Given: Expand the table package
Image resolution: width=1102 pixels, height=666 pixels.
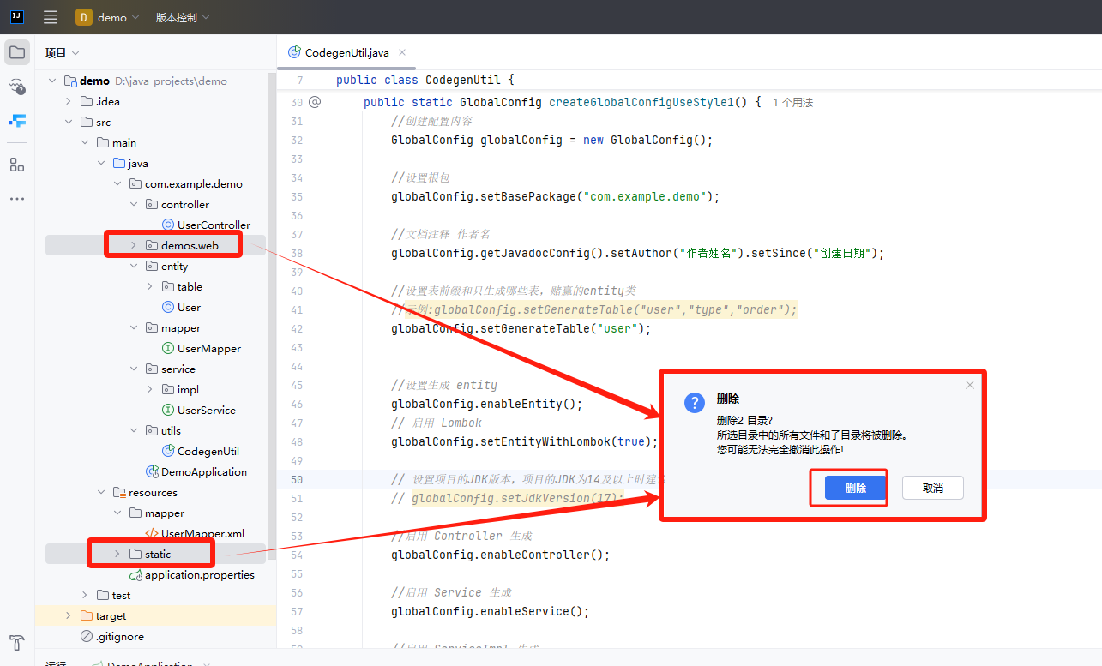Looking at the screenshot, I should click(x=150, y=286).
